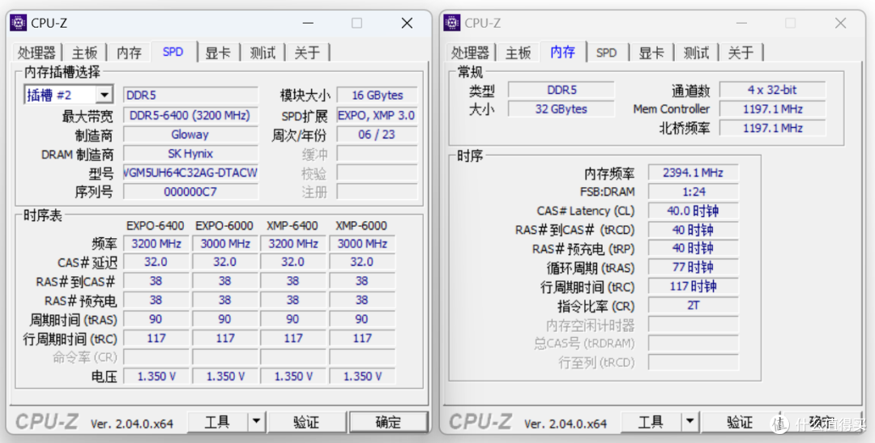875x443 pixels.
Task: Open 关于 tab in left window
Action: tap(308, 53)
